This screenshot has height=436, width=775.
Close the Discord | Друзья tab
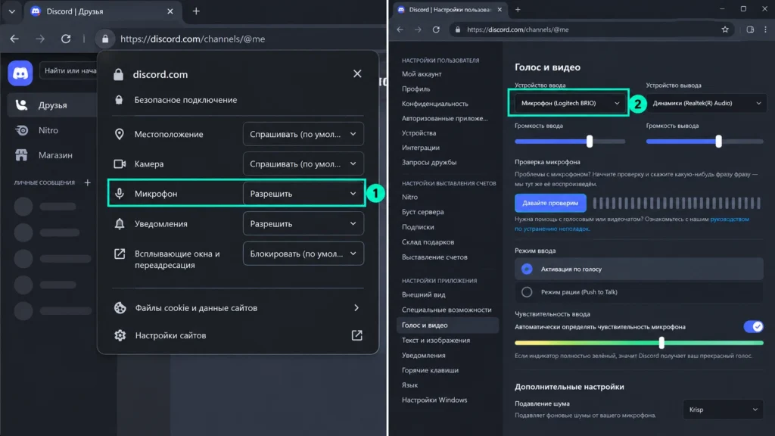(x=170, y=11)
